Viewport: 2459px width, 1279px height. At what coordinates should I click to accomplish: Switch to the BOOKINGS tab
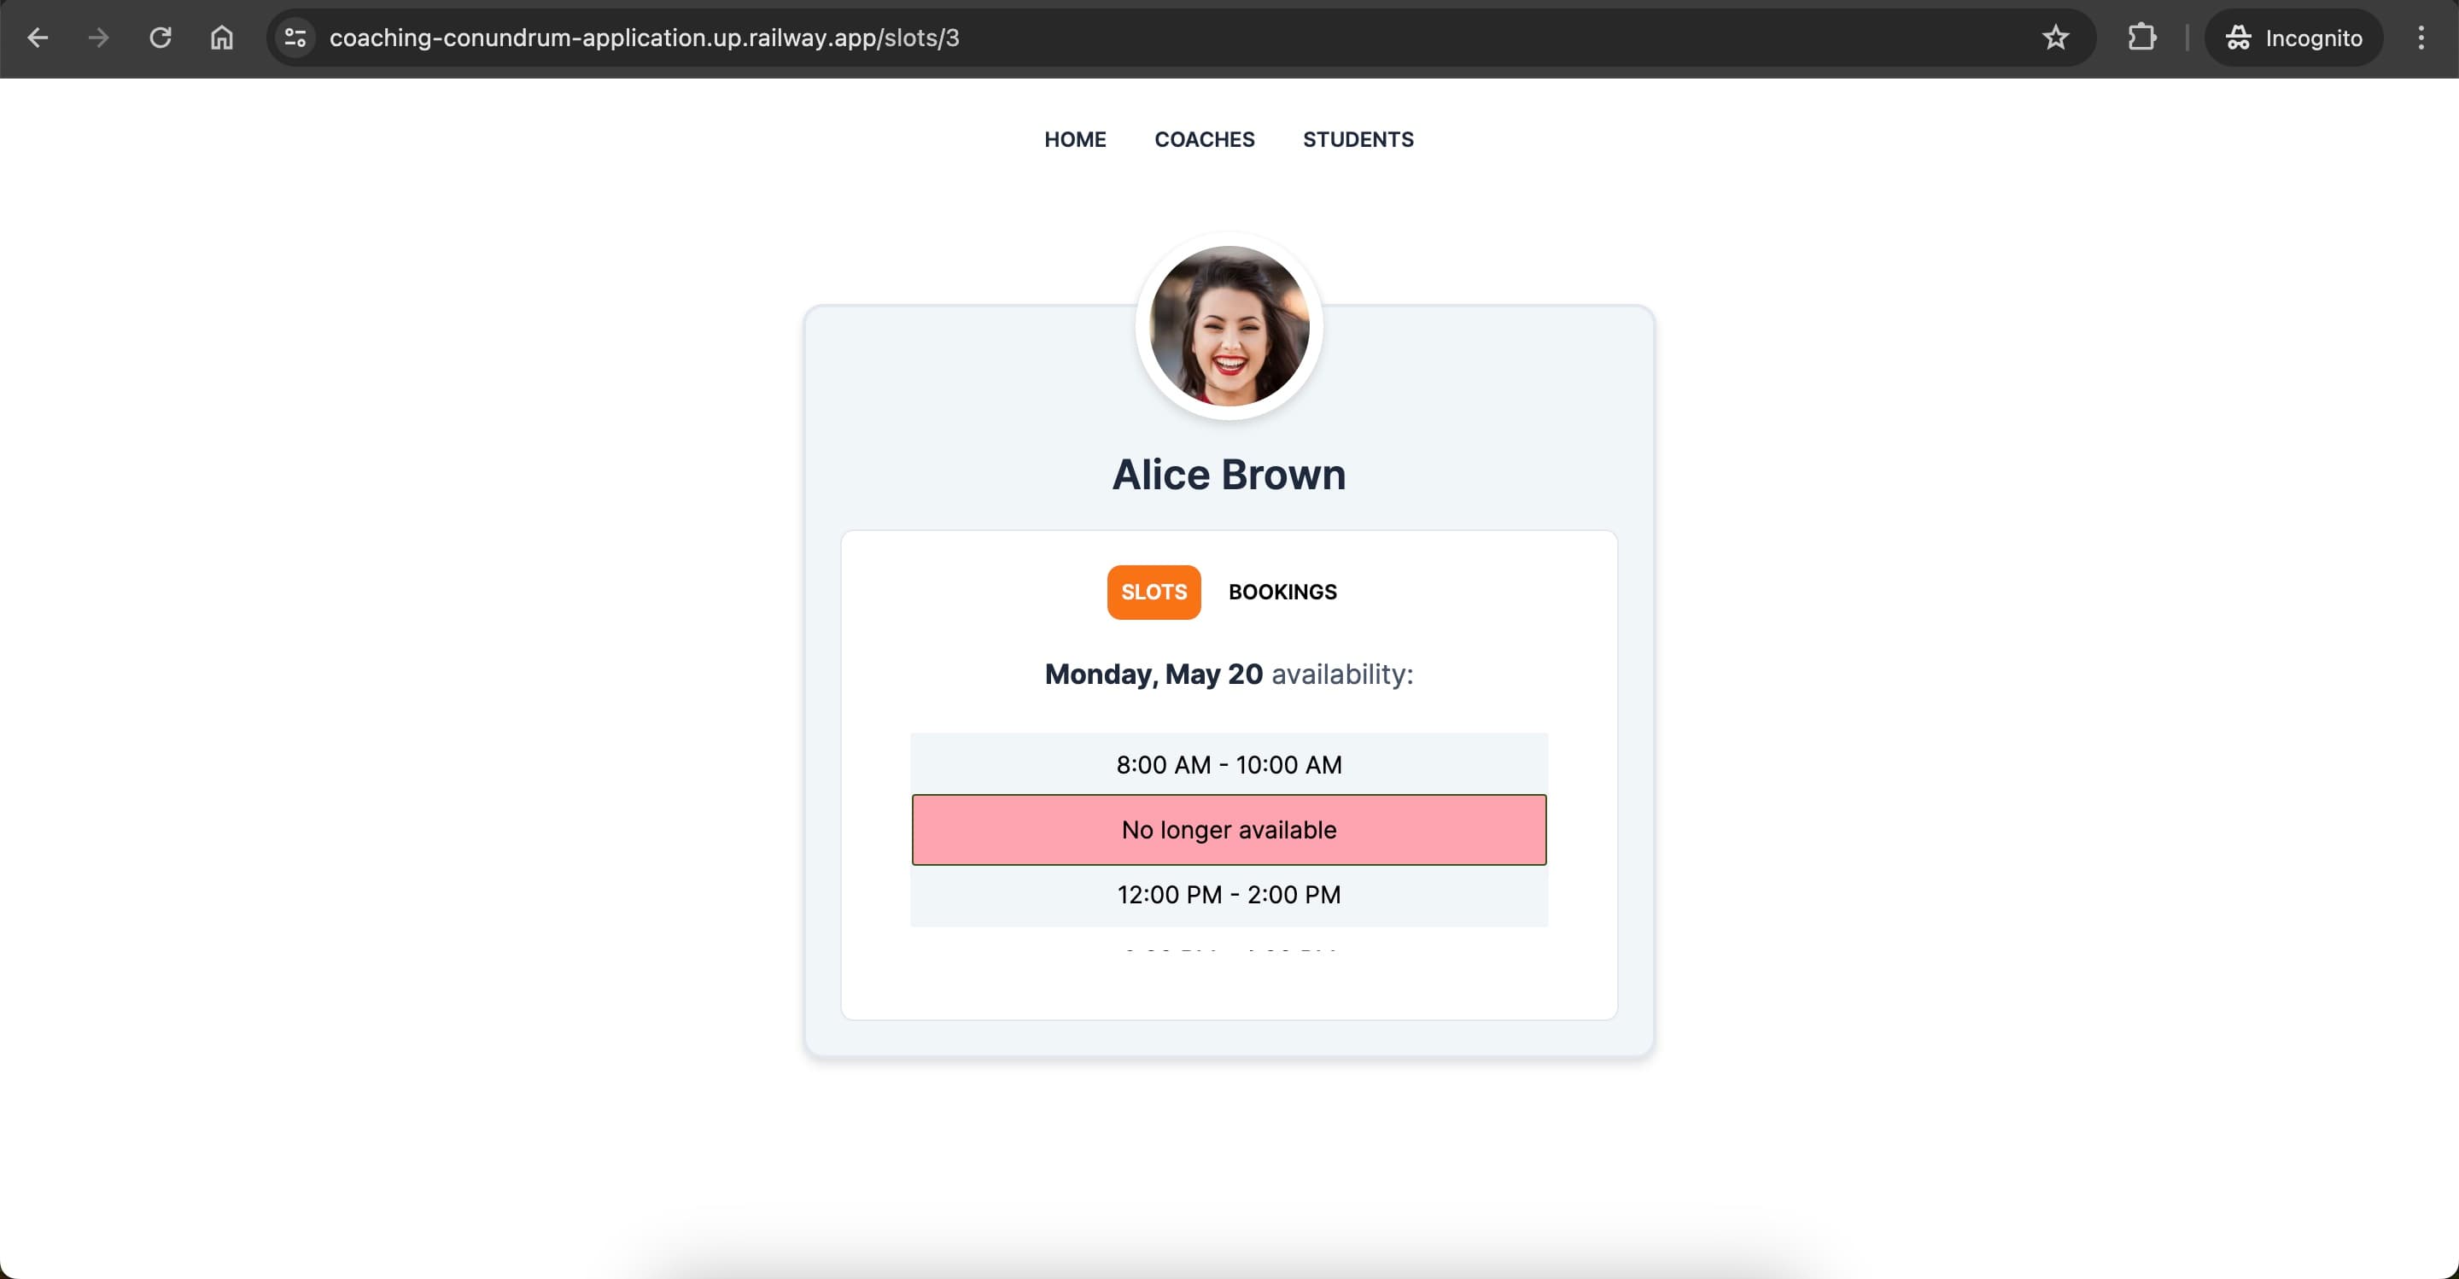click(x=1283, y=591)
